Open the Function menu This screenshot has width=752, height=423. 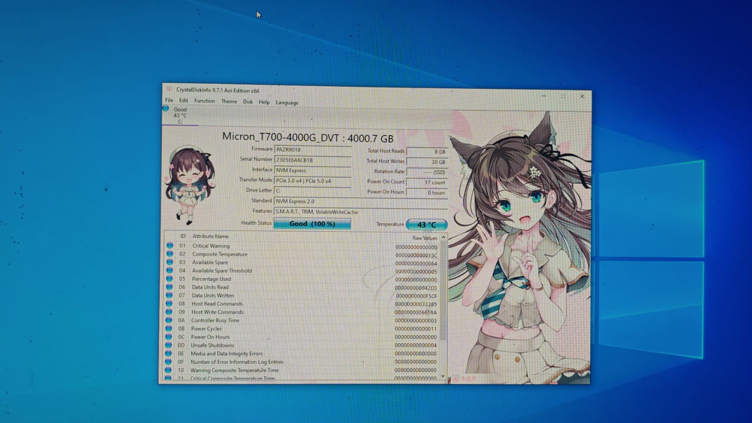click(204, 101)
